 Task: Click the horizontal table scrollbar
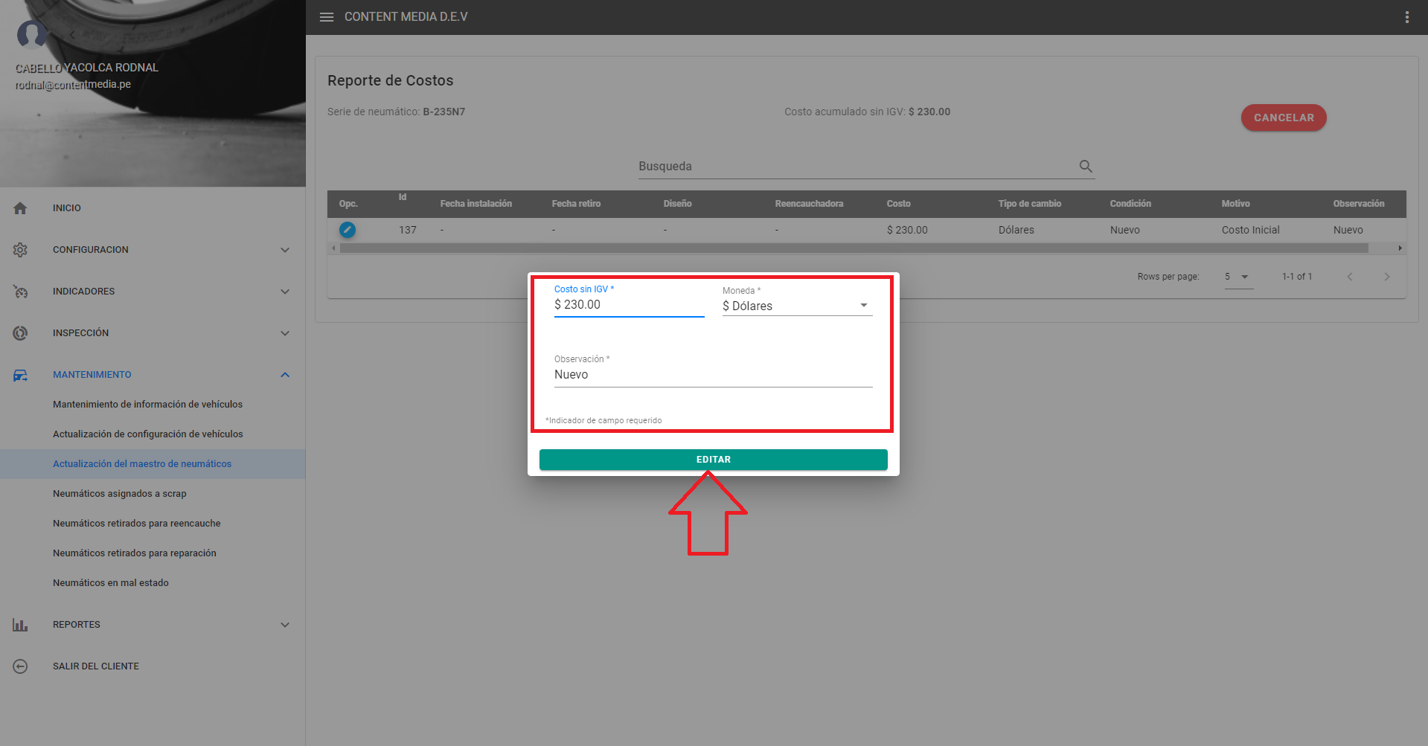click(x=853, y=248)
